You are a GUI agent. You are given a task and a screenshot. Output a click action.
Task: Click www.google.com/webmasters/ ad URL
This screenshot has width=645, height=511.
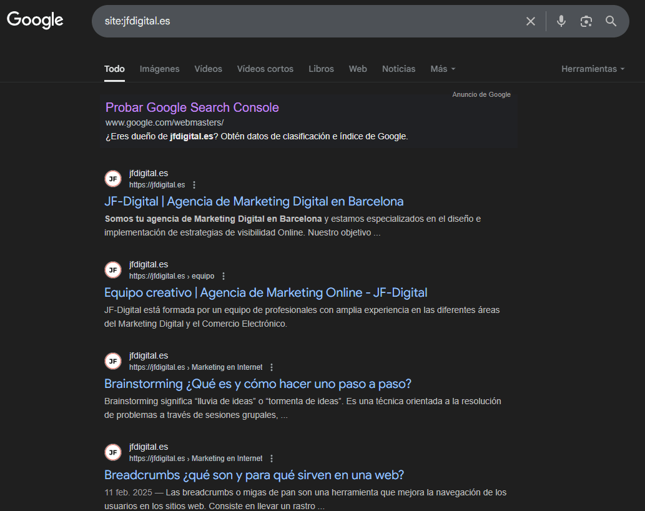[x=165, y=122]
